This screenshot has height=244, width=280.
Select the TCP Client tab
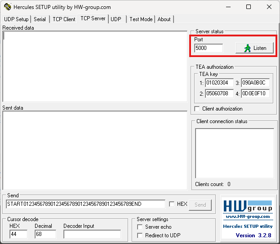tap(63, 19)
